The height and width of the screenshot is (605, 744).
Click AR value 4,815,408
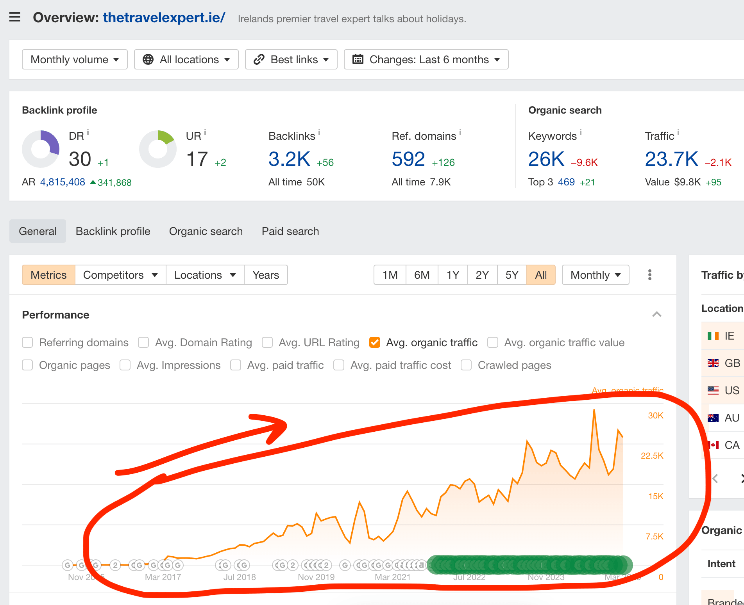coord(63,182)
